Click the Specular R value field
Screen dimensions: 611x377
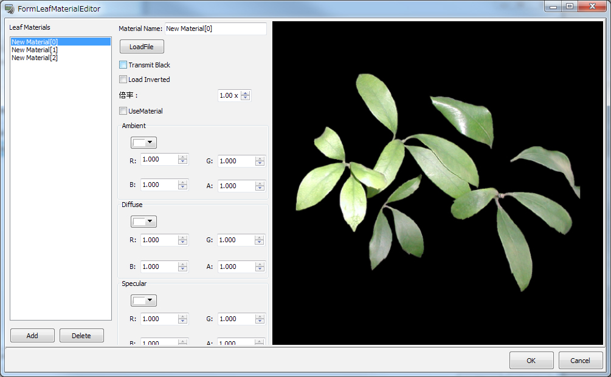coord(159,319)
